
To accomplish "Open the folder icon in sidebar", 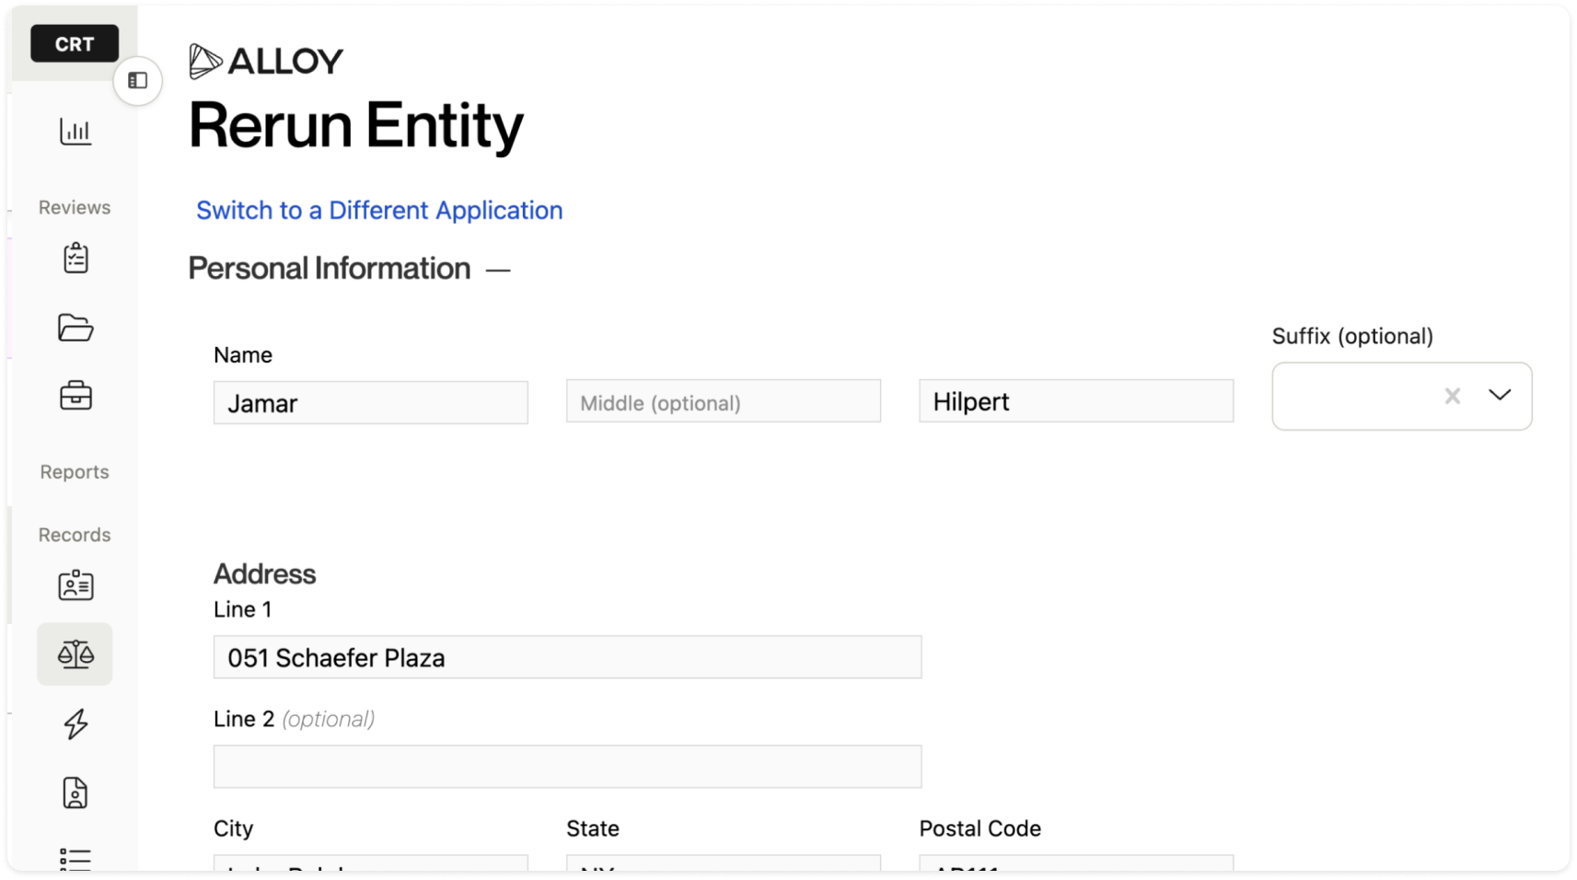I will click(75, 327).
